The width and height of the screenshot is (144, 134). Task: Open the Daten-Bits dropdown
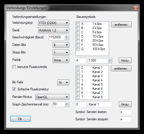point(61,45)
